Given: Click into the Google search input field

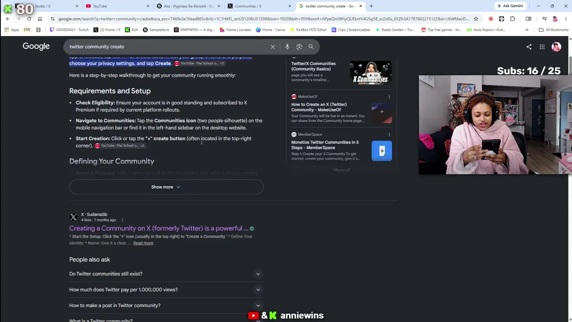Looking at the screenshot, I should pyautogui.click(x=166, y=47).
